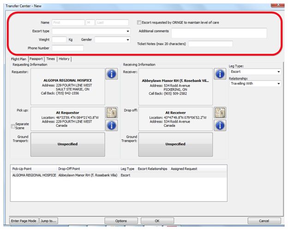
Task: Open the Relationship dropdown
Action: [x=278, y=84]
